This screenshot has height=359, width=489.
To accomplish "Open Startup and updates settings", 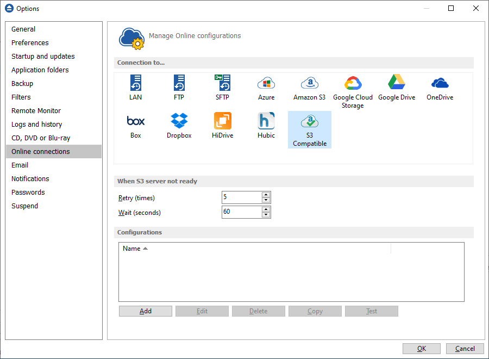I will pos(54,57).
